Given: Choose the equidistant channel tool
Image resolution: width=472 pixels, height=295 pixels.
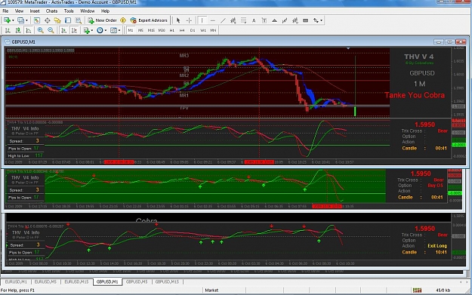Looking at the screenshot, I should tap(233, 20).
